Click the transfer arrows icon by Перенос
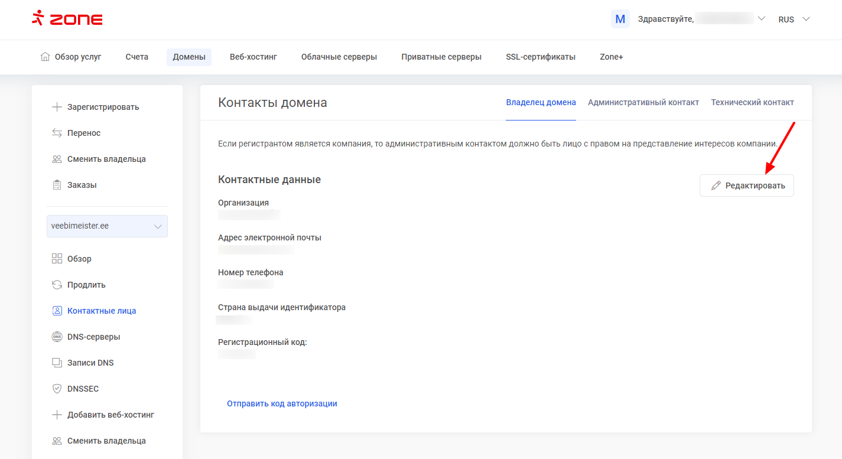The width and height of the screenshot is (842, 459). click(57, 133)
